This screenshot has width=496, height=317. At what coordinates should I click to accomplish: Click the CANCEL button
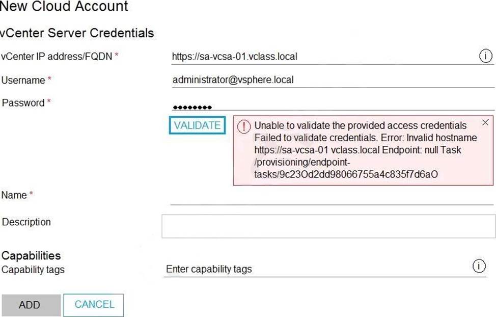coord(94,305)
